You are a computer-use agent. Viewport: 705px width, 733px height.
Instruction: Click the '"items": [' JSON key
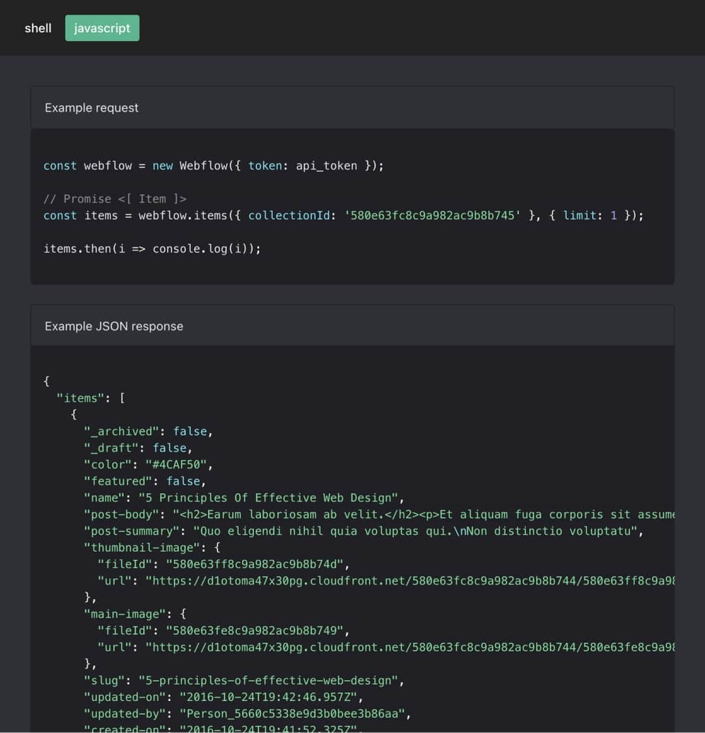pyautogui.click(x=91, y=398)
